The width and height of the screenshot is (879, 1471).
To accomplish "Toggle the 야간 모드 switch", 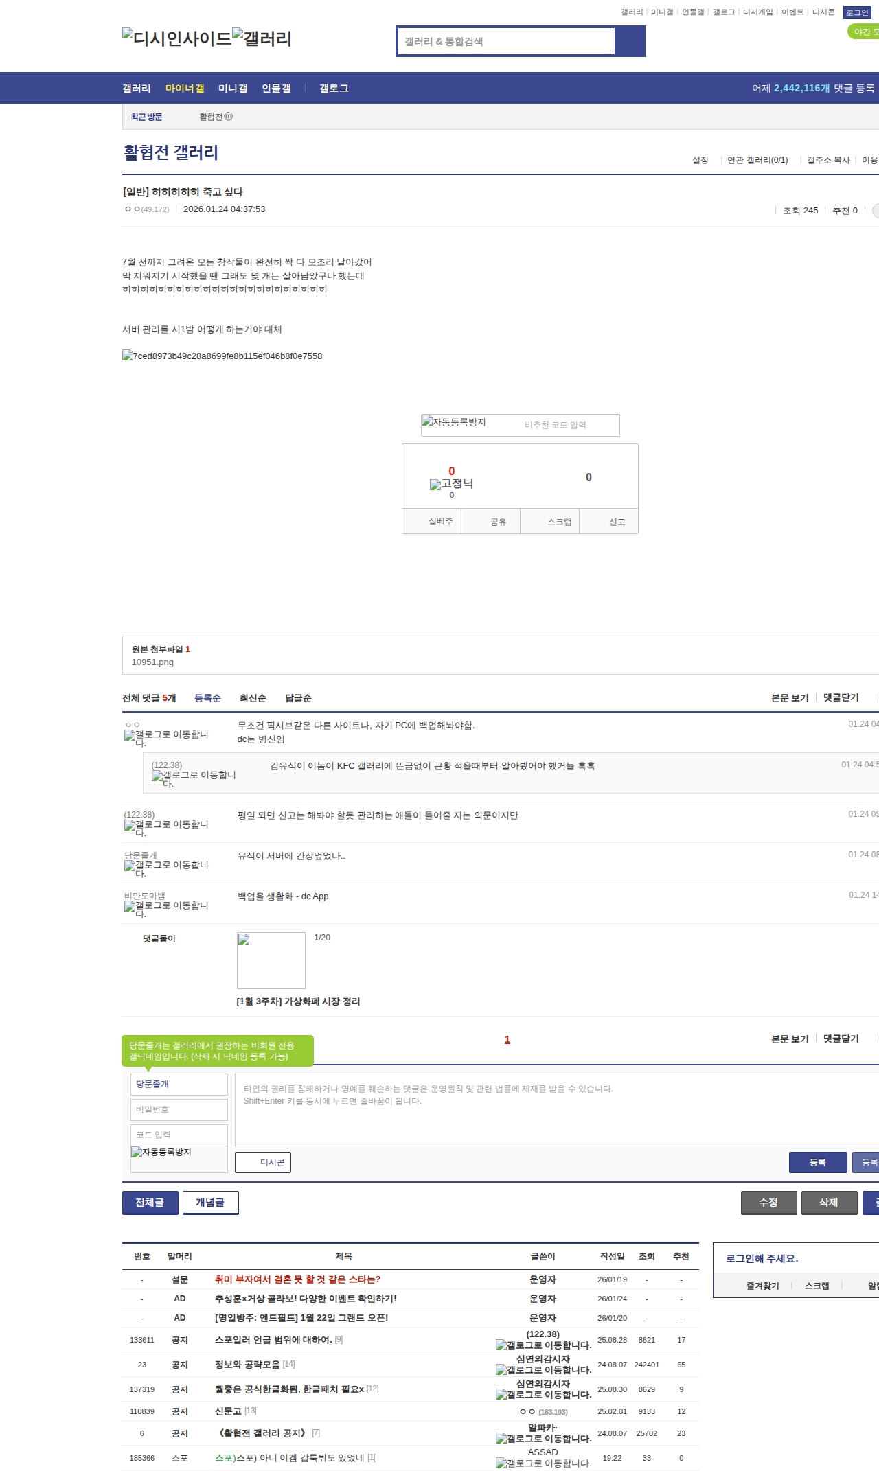I will tap(864, 32).
